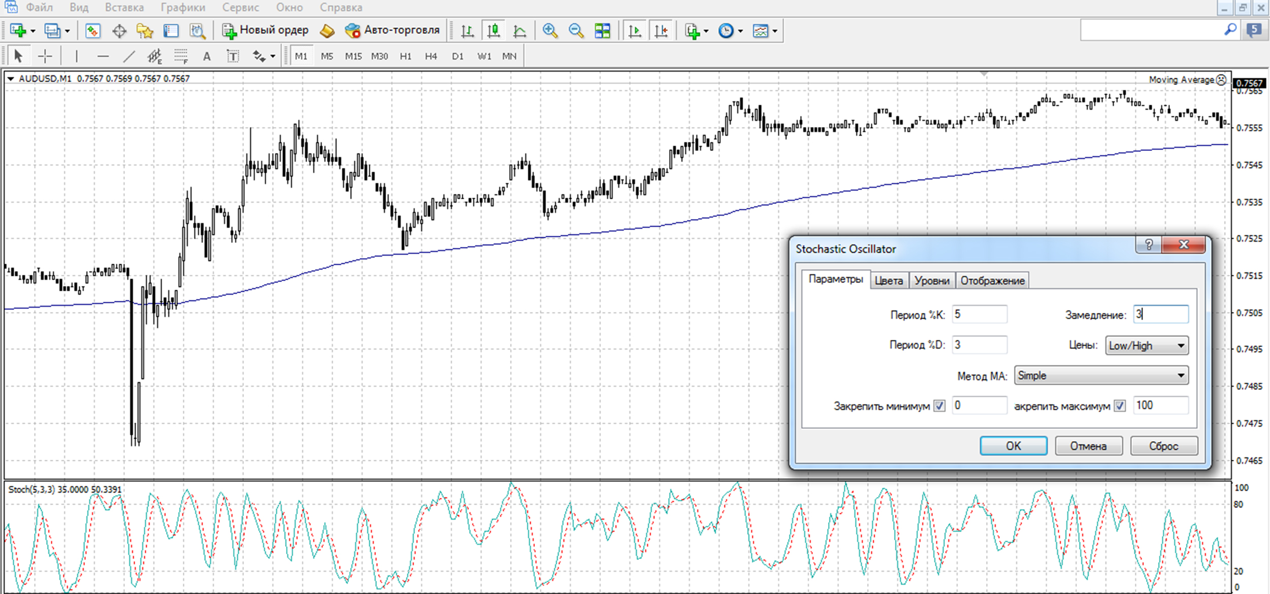Open the Profiles icon
Viewport: 1270px width, 594px height.
coord(52,31)
